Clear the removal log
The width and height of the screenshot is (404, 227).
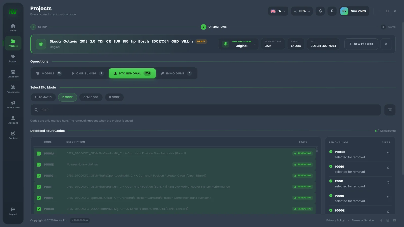click(x=386, y=143)
